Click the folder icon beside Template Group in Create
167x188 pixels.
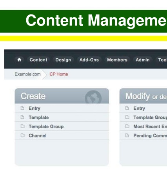22,126
